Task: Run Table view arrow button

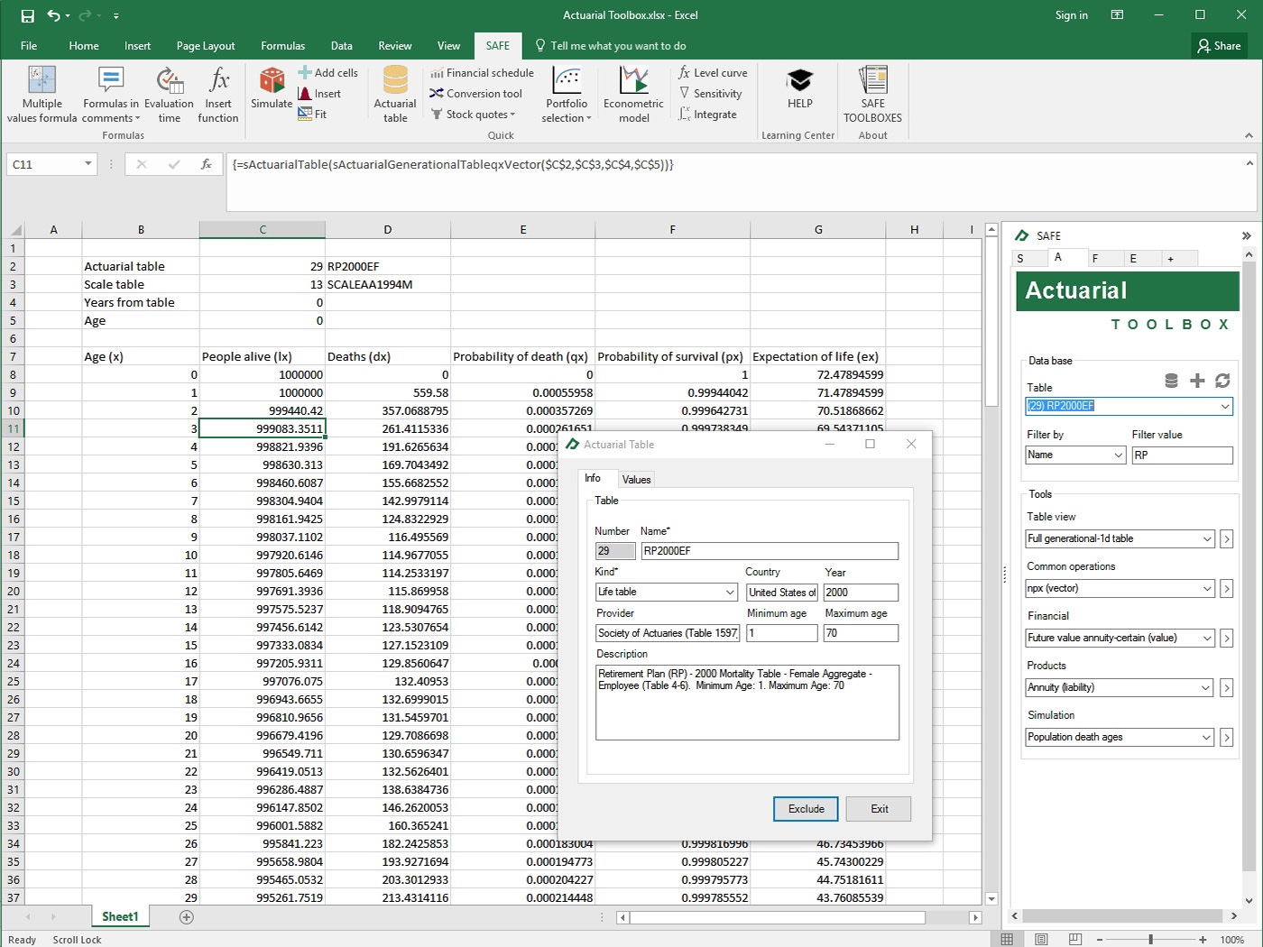Action: pyautogui.click(x=1226, y=539)
